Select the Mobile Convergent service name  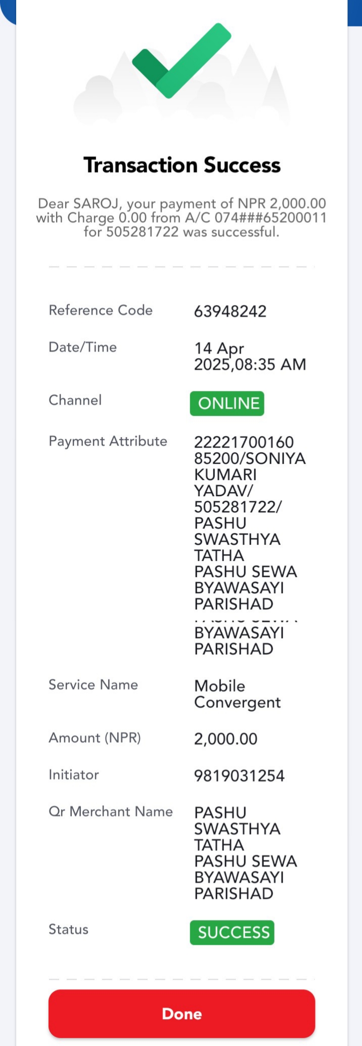pyautogui.click(x=237, y=694)
